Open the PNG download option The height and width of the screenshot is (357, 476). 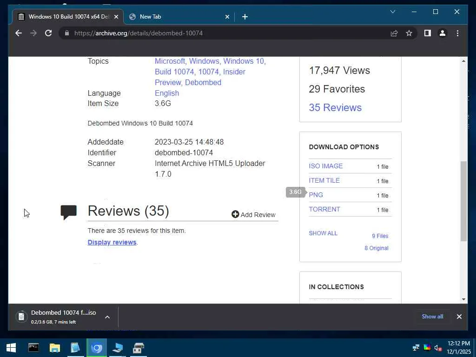pyautogui.click(x=316, y=195)
